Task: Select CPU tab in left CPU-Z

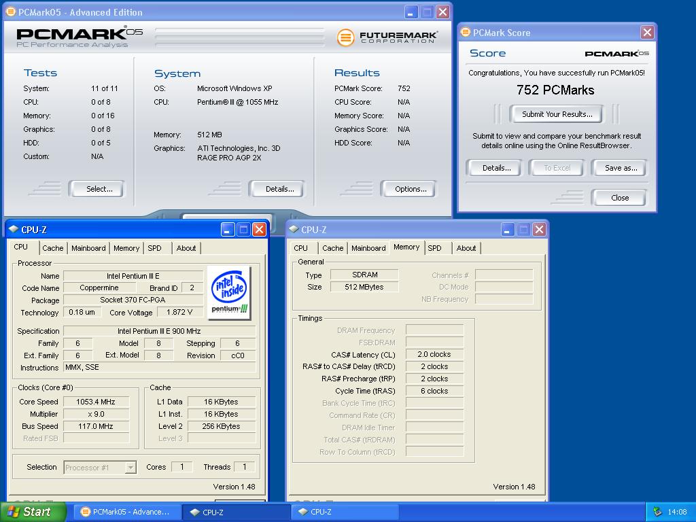Action: click(x=21, y=247)
